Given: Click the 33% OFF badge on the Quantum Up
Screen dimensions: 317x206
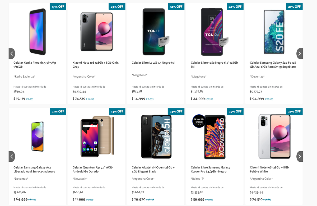Looking at the screenshot, I should [117, 111].
